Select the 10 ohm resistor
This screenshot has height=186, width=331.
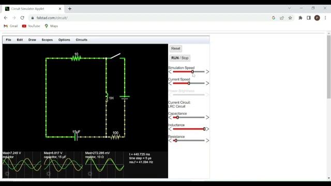[76, 58]
